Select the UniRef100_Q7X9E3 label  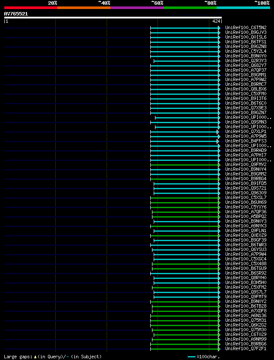(246, 108)
